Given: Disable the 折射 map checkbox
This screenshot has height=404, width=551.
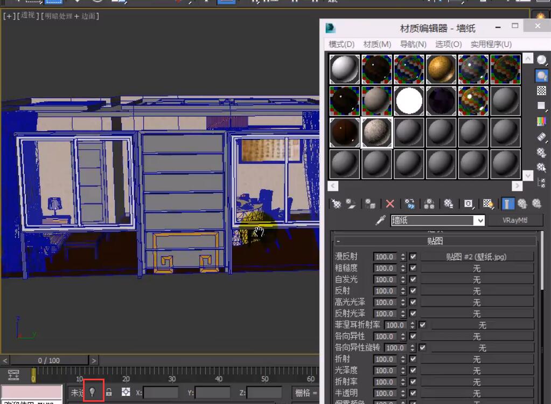Looking at the screenshot, I should (413, 359).
